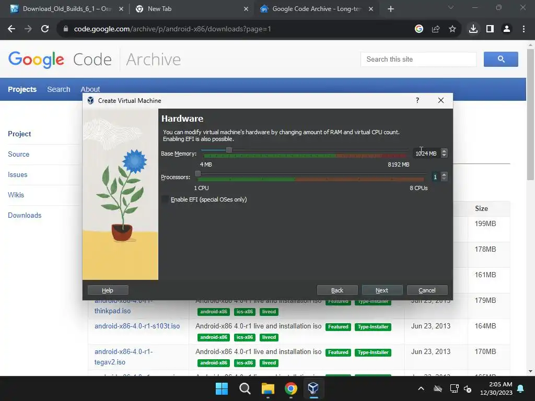Go forward with the browser forward arrow
This screenshot has width=535, height=401.
(x=28, y=29)
